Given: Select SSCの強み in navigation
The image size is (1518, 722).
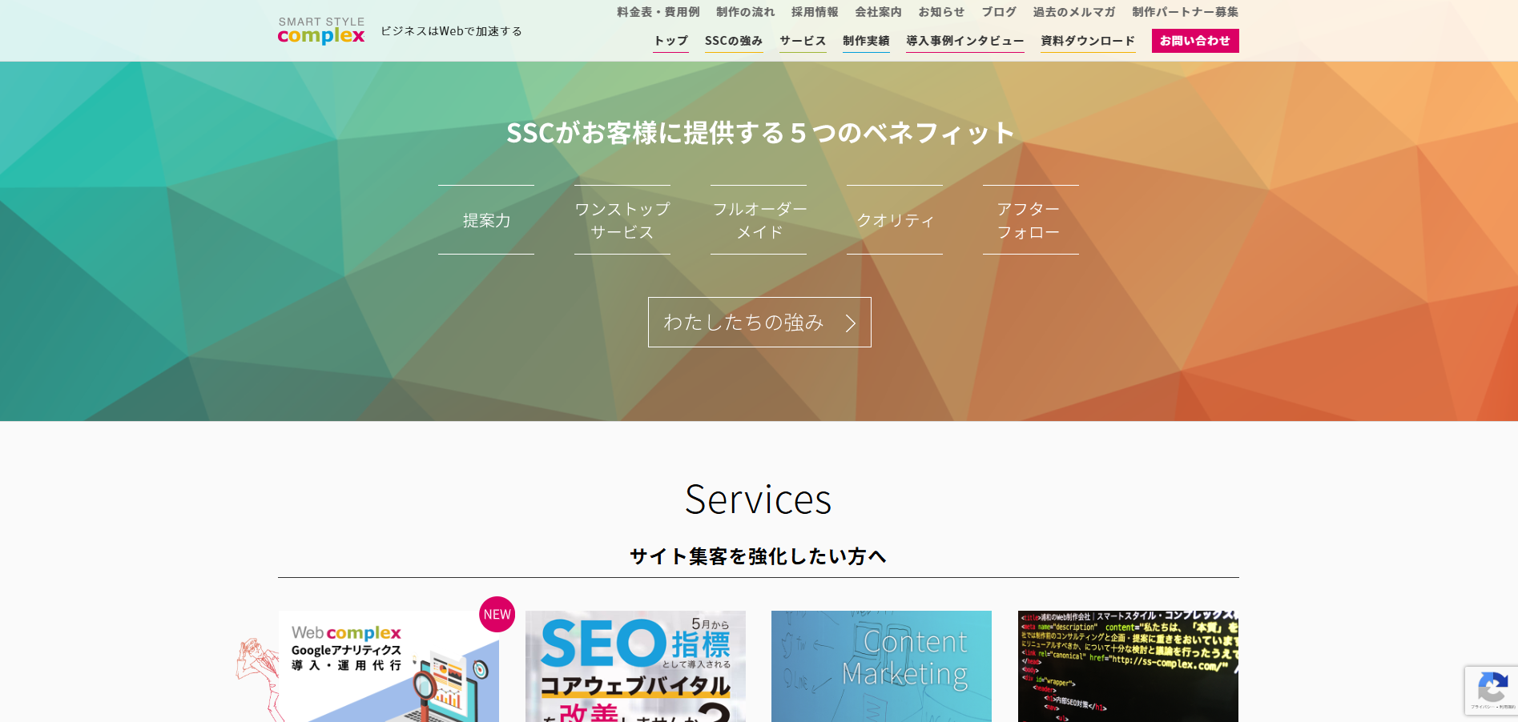Looking at the screenshot, I should click(733, 41).
